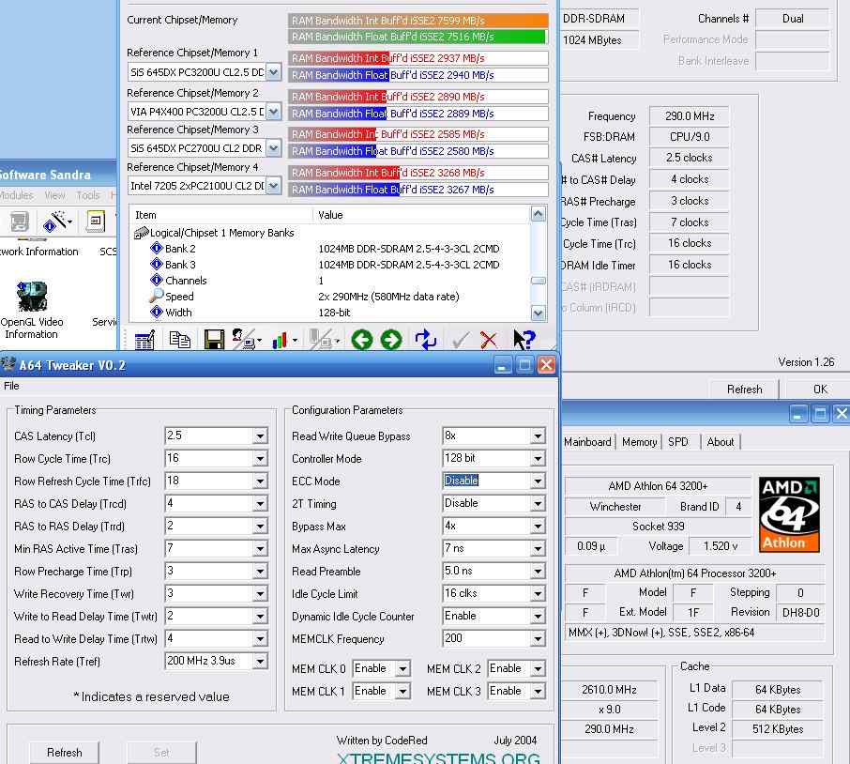Open Reference Chipset/Memory 3 dropdown
This screenshot has width=850, height=764.
click(274, 148)
